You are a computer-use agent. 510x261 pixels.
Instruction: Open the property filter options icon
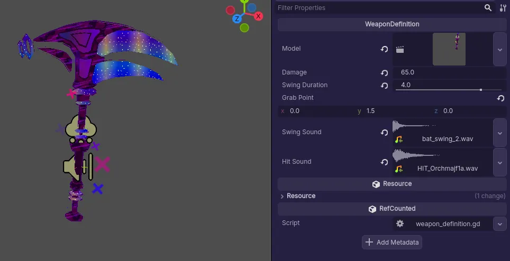pyautogui.click(x=503, y=8)
